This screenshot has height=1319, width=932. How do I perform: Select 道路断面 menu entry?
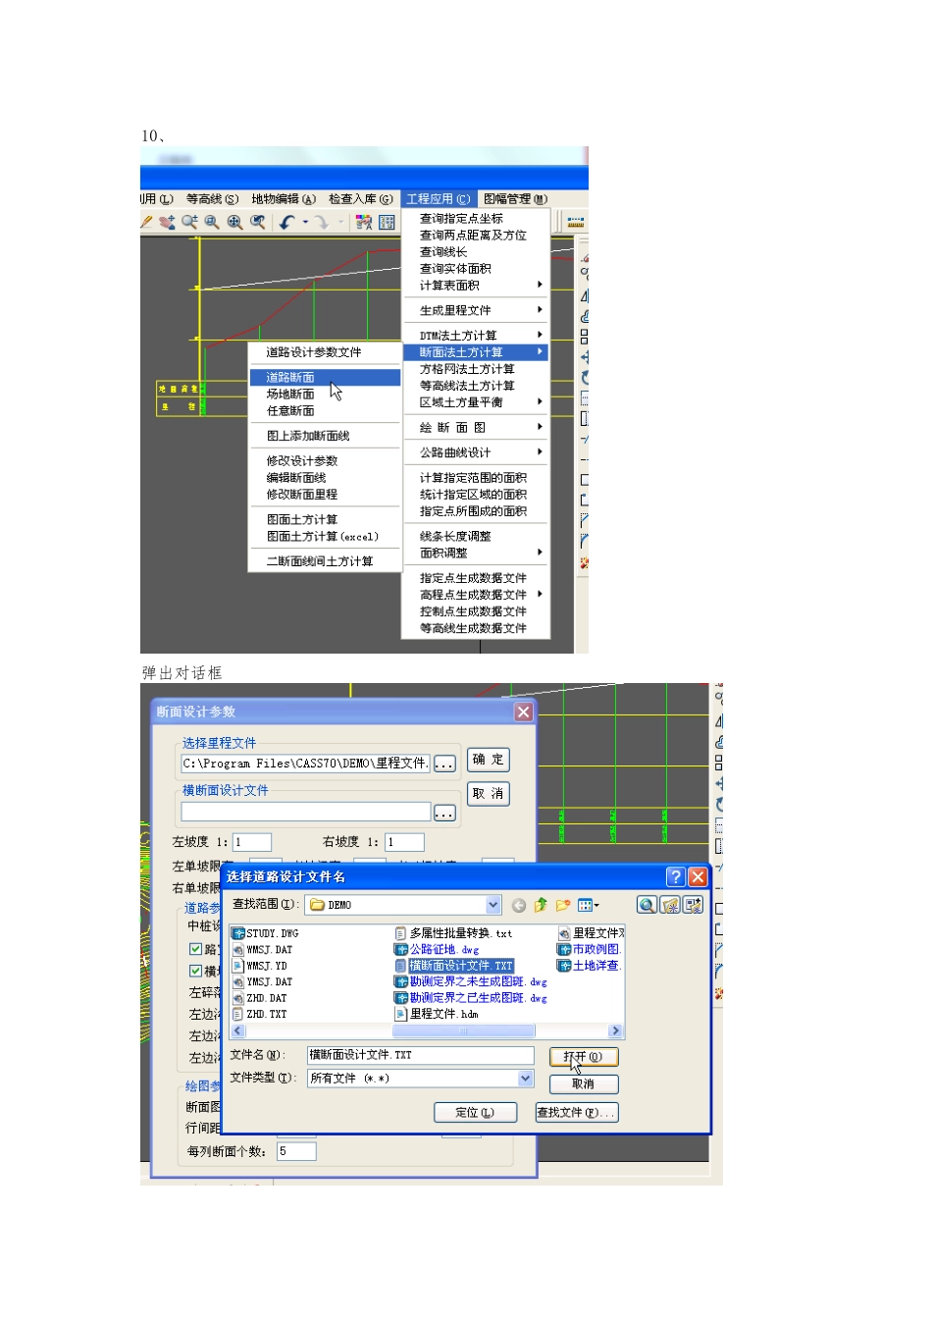point(325,378)
